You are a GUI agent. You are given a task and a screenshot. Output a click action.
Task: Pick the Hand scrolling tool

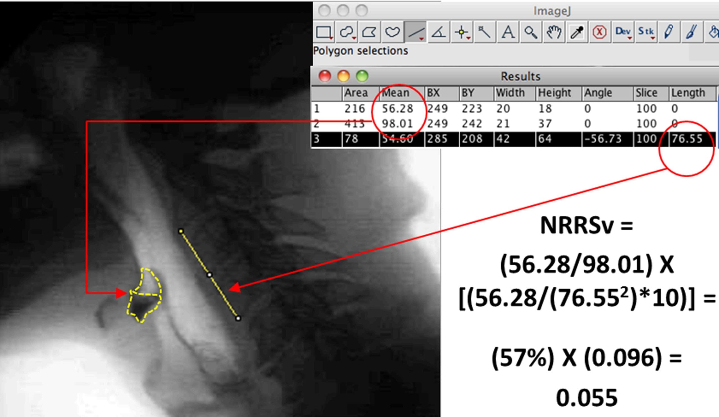[x=554, y=32]
